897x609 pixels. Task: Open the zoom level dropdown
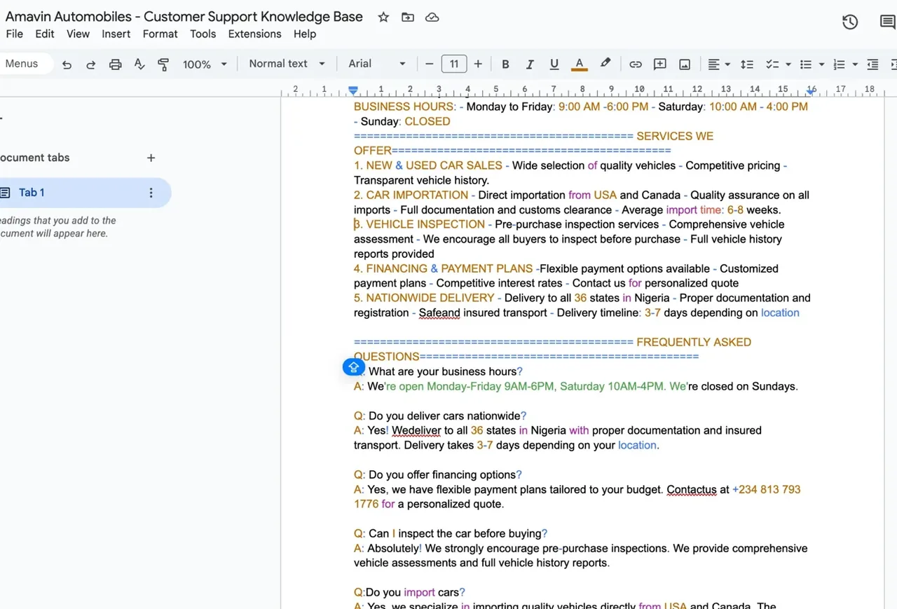point(205,64)
